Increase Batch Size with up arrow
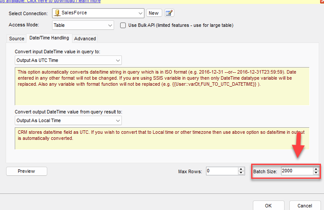Screen dimensions: 324x210 (316, 169)
